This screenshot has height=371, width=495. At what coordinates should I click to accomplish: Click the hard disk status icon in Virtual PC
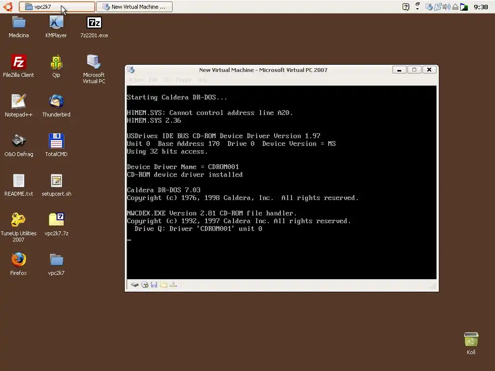[x=135, y=285]
